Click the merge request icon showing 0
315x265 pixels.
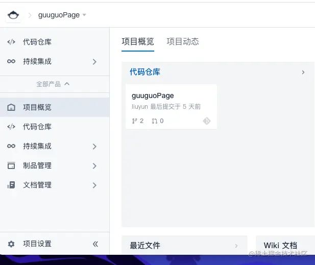(155, 121)
